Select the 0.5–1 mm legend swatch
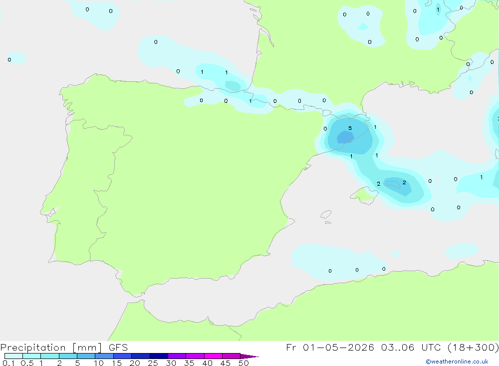499x366 pixels. (32, 356)
